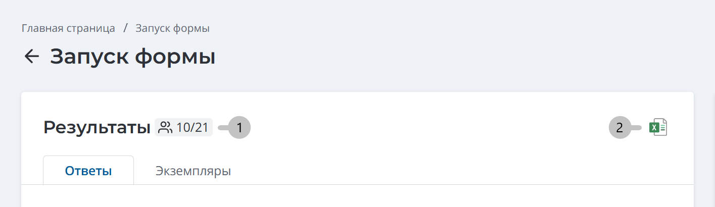
Task: Click the connector line next to marker 1
Action: [223, 128]
